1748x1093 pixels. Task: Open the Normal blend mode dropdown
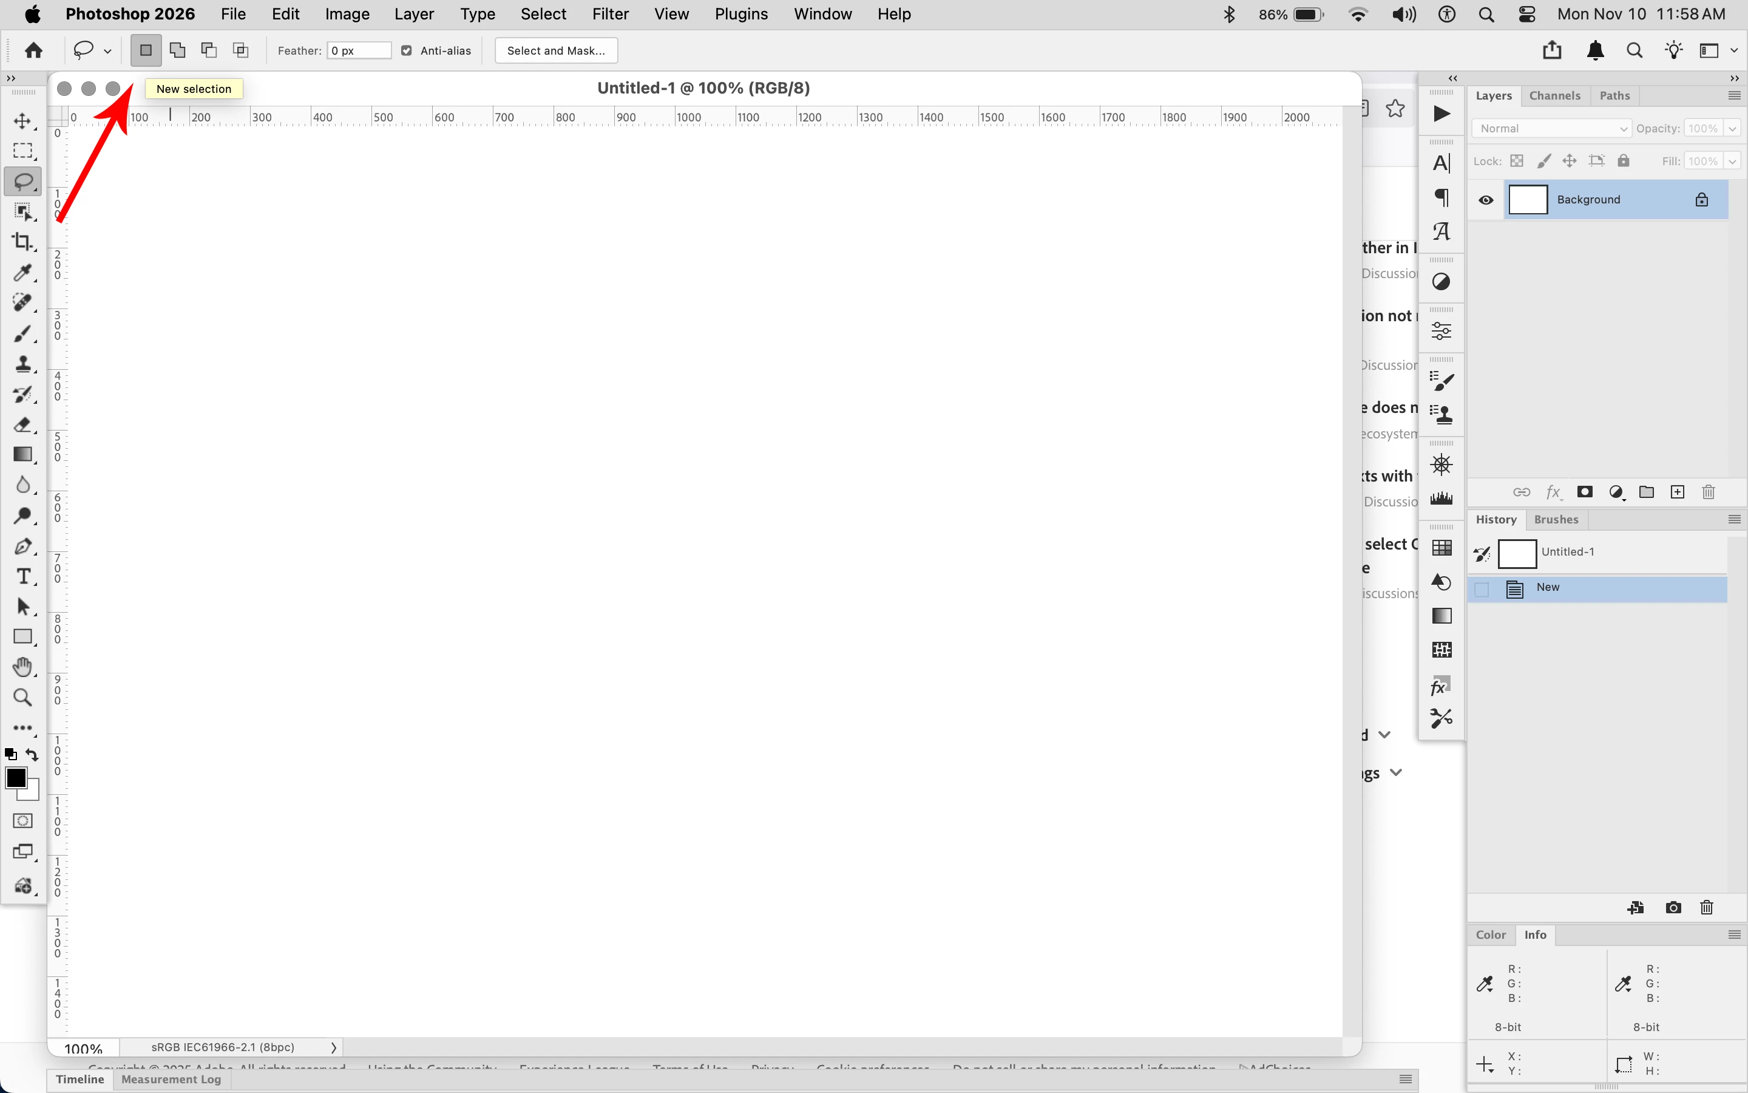click(x=1551, y=129)
